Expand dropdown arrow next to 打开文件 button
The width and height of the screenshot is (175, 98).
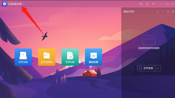(x=158, y=68)
